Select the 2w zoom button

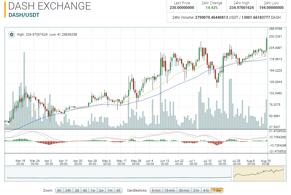coord(101,190)
